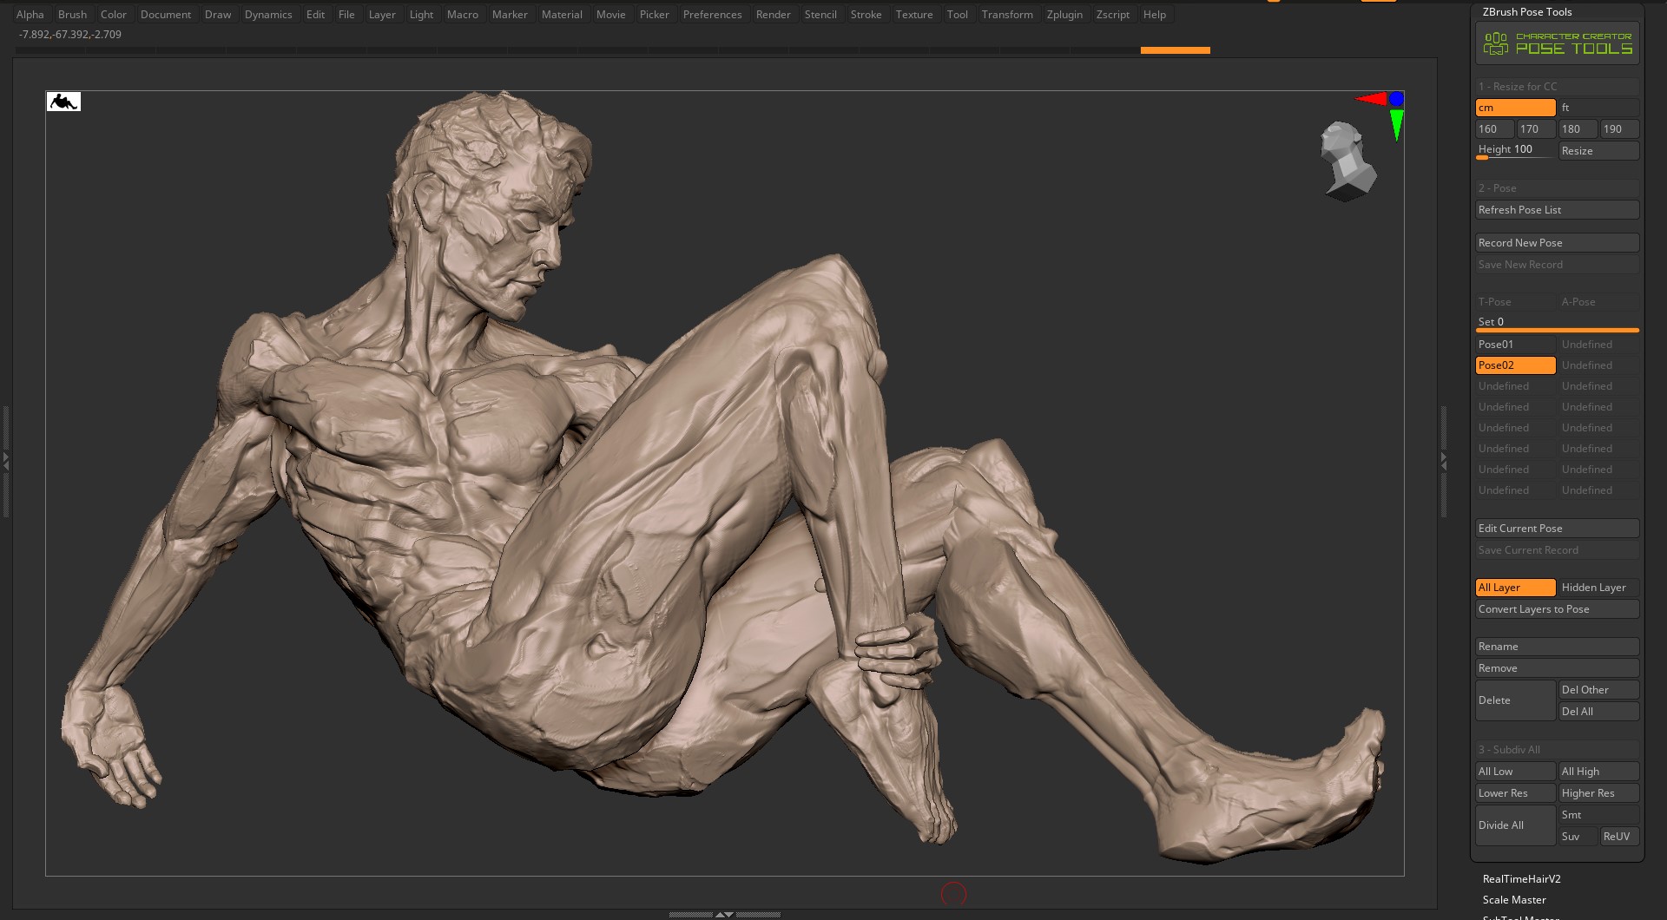Expand the Scale Master plugin section

(x=1514, y=900)
